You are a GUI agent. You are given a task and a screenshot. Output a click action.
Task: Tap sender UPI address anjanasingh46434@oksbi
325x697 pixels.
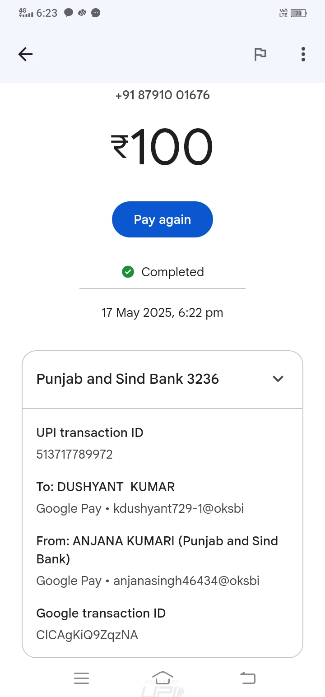pos(186,581)
